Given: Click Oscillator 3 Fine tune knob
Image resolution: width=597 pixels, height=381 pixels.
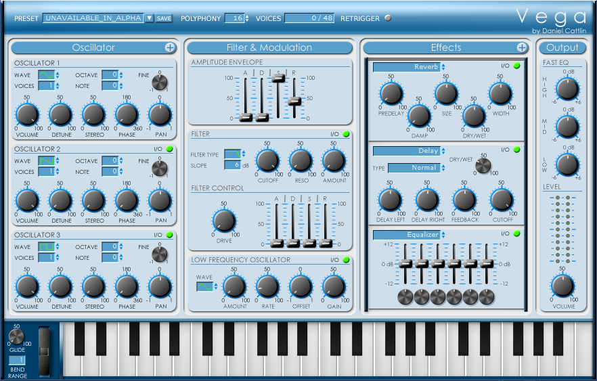Looking at the screenshot, I should tap(159, 254).
